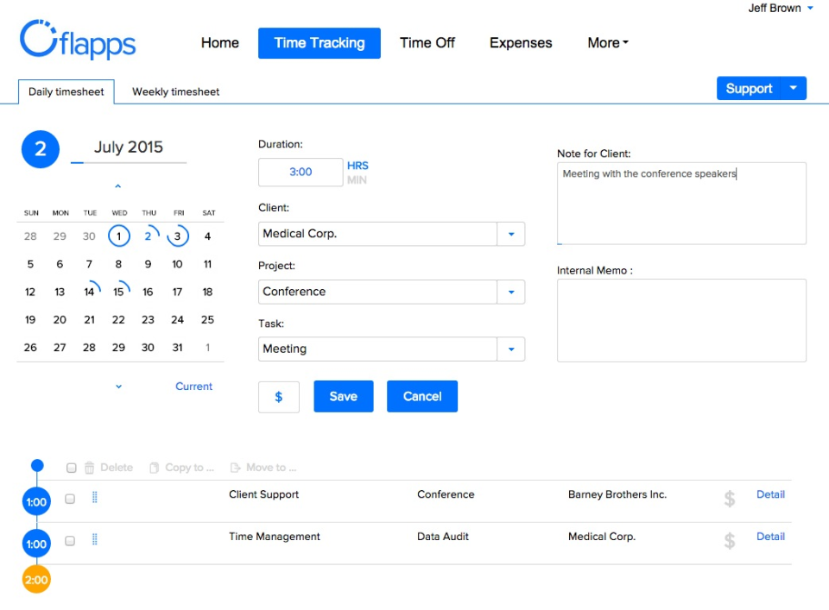Image resolution: width=829 pixels, height=610 pixels.
Task: Click 'Barney Brothers Inc.' client text
Action: 617,494
